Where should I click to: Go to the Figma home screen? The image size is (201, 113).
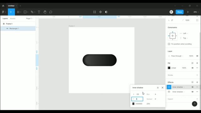3,6
